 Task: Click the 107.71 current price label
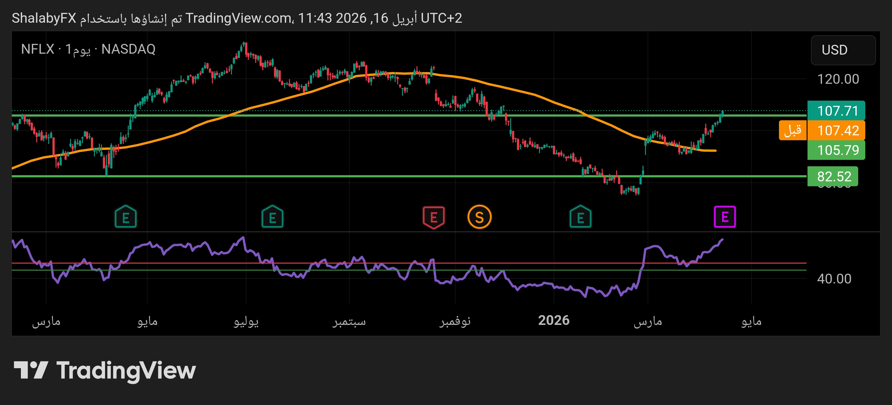point(836,111)
